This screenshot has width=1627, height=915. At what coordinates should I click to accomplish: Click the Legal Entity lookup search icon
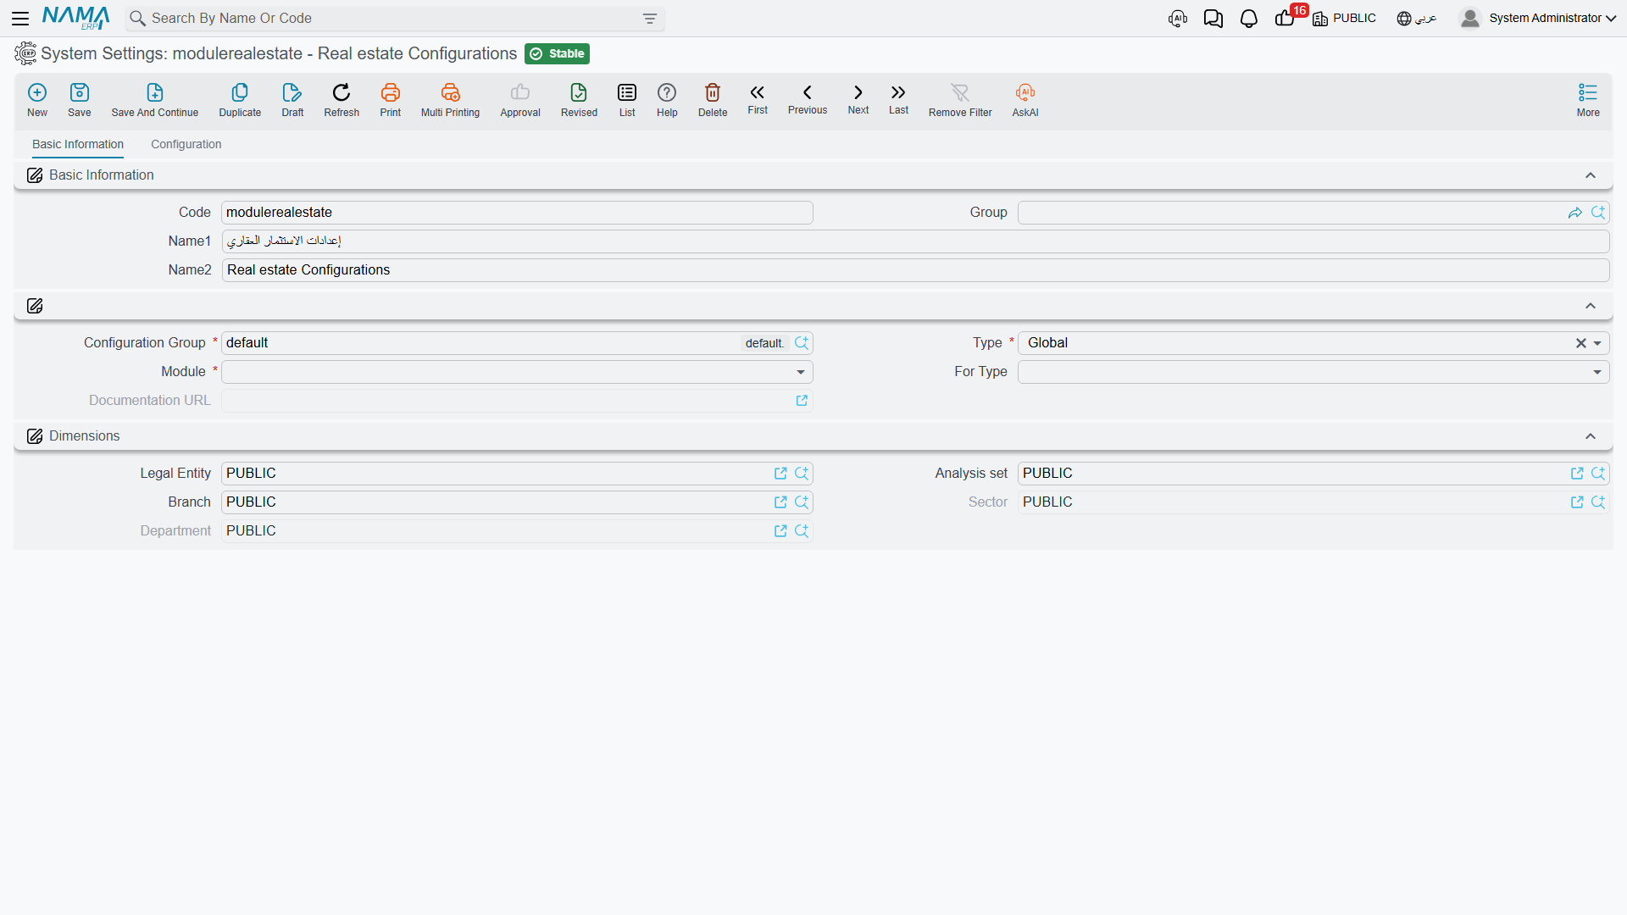(802, 474)
